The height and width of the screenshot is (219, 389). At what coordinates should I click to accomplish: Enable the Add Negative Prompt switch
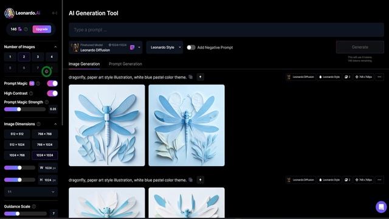click(191, 47)
